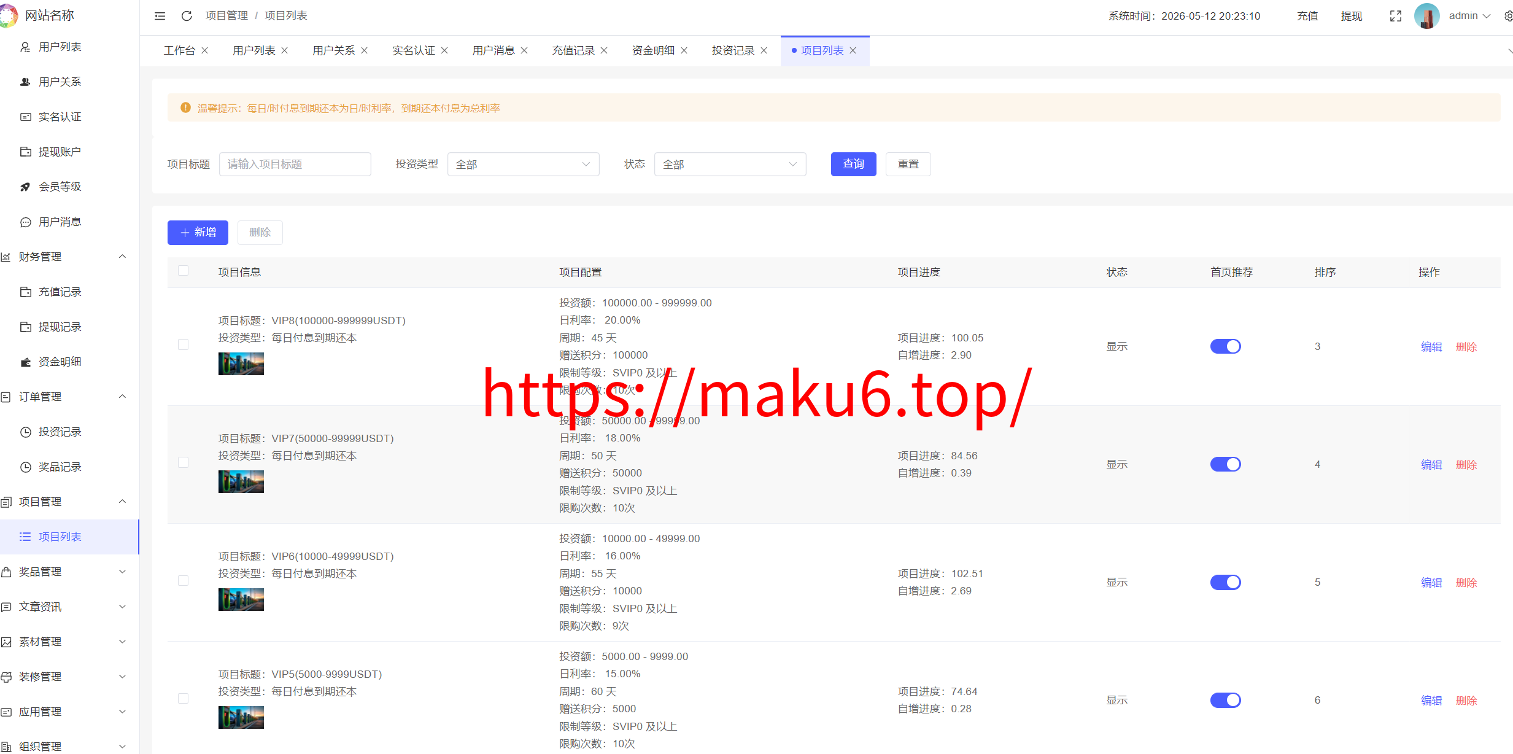Viewport: 1513px width, 754px height.
Task: Toggle 首页推荐 switch for VIP5 project
Action: (x=1225, y=700)
